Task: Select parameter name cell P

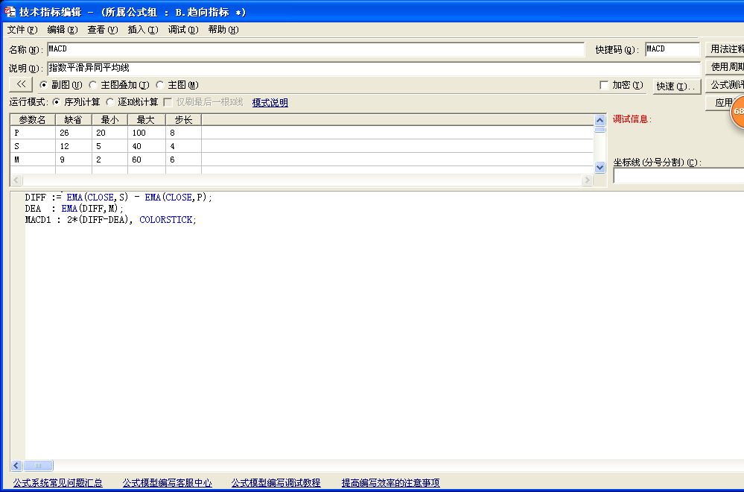Action: 33,133
